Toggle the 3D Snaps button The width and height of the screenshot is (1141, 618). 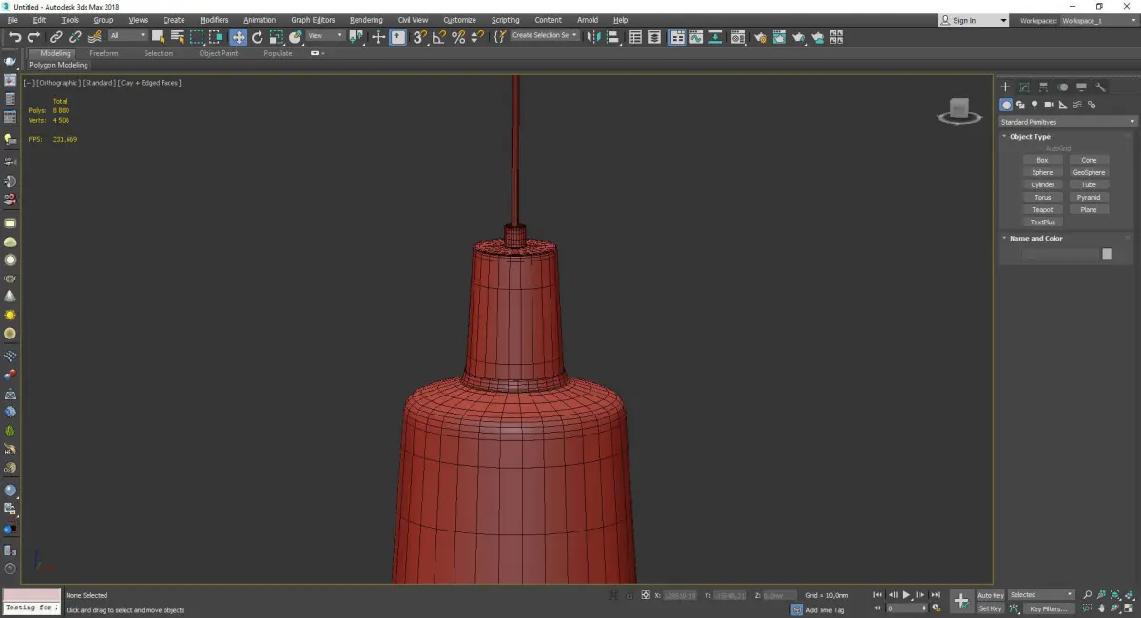click(x=419, y=37)
